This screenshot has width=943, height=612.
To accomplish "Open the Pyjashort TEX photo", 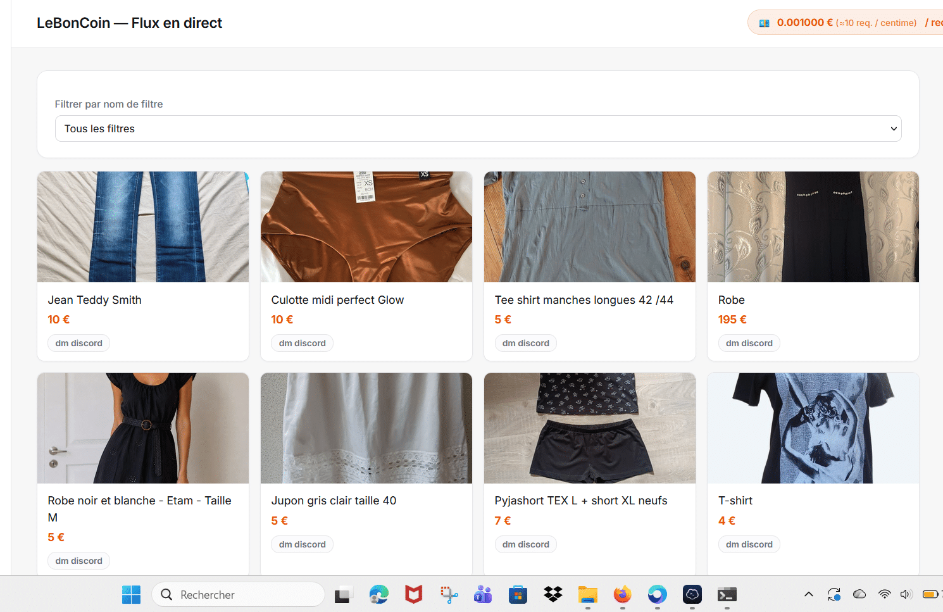I will tap(590, 428).
